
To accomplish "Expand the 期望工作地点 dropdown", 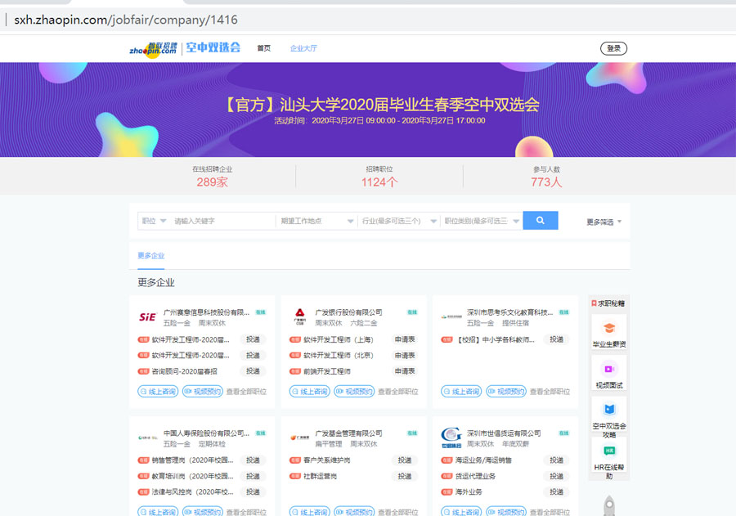I will coord(316,221).
